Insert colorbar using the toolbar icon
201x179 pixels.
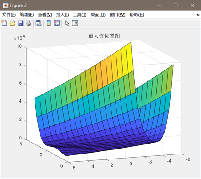point(49,23)
